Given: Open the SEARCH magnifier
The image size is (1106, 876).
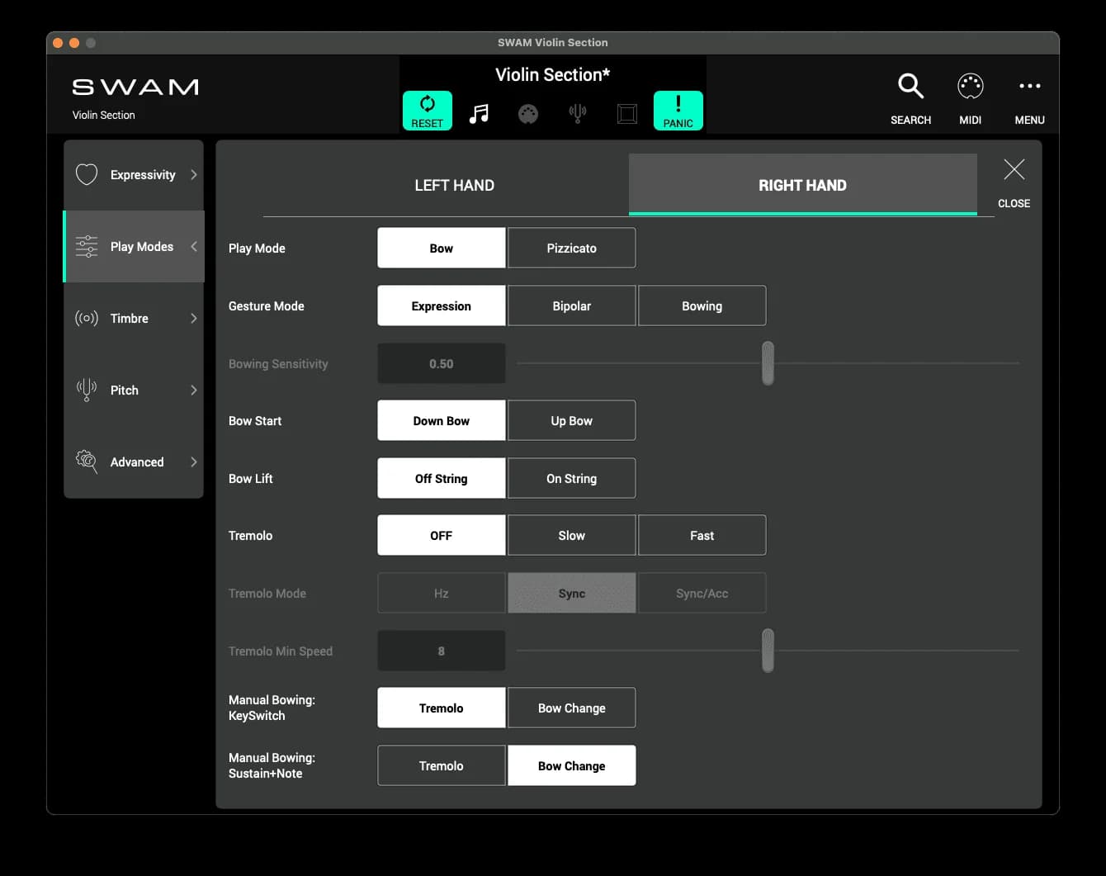Looking at the screenshot, I should click(x=910, y=87).
